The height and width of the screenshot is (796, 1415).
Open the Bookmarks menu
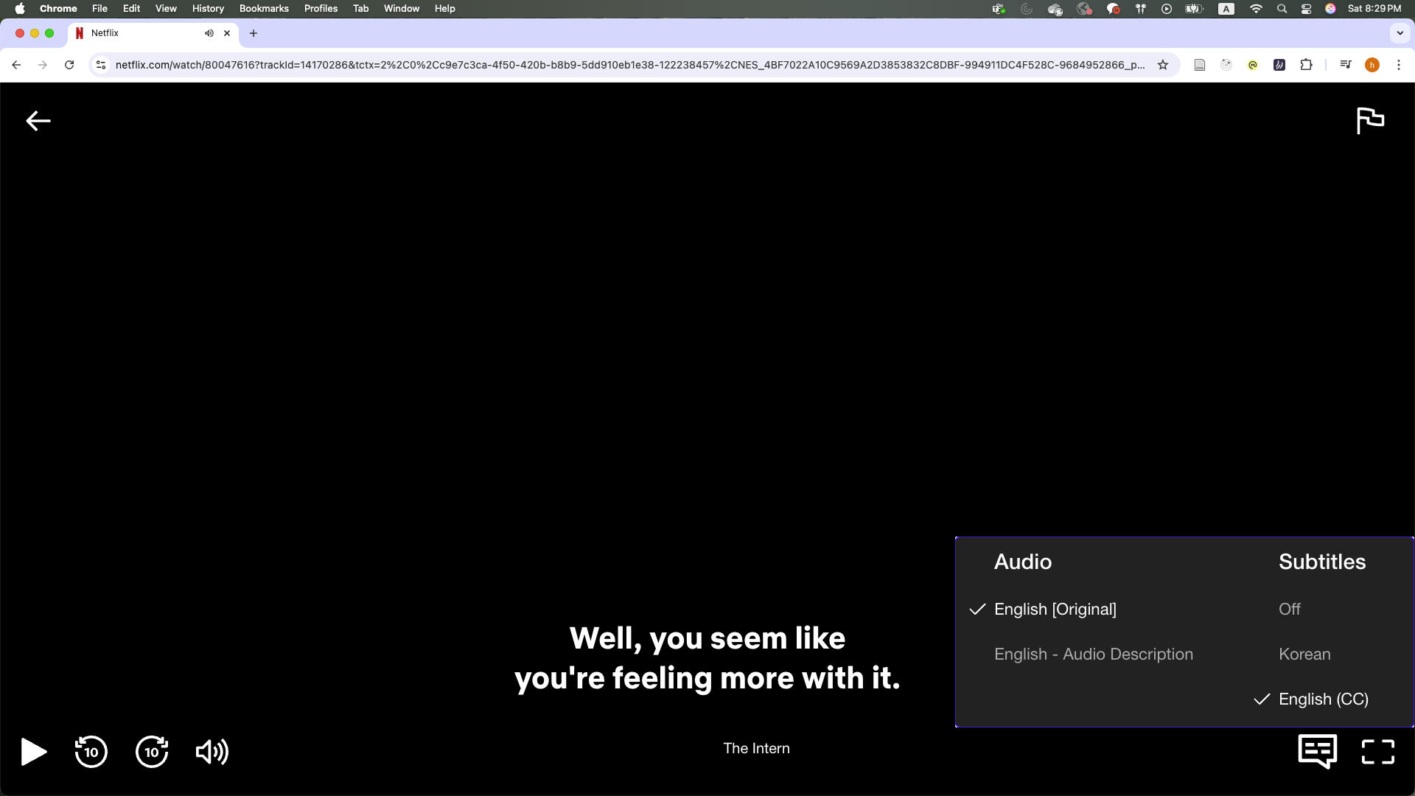point(264,9)
